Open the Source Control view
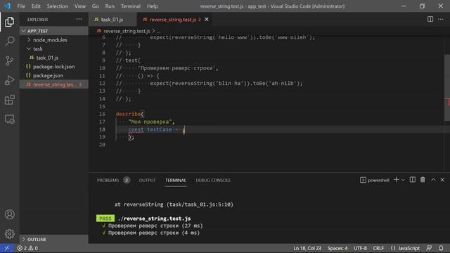This screenshot has width=450, height=253. click(9, 60)
